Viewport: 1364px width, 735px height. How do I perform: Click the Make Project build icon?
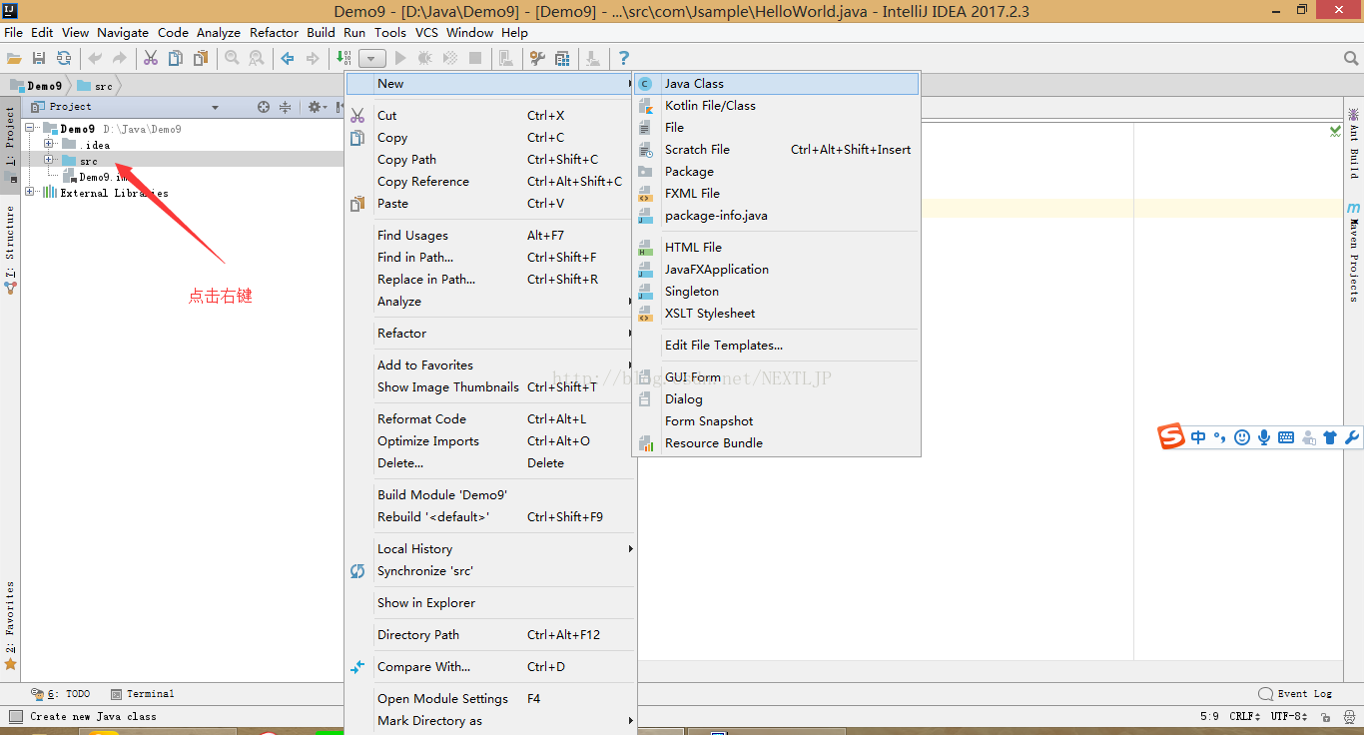coord(345,58)
